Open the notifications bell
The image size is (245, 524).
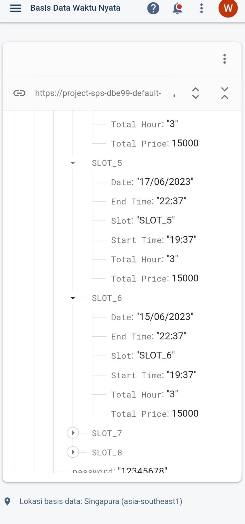tap(177, 8)
